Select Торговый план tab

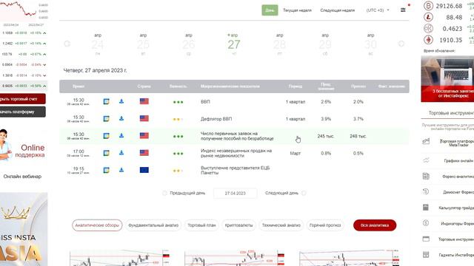(x=201, y=225)
